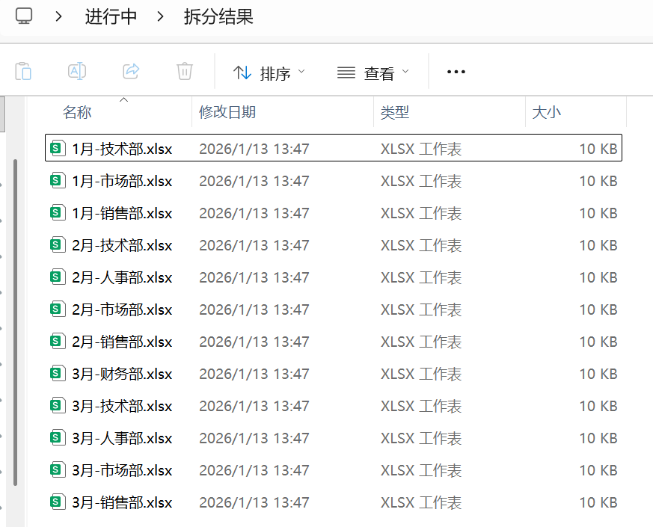The height and width of the screenshot is (527, 653).
Task: Sort by the 名称 column header
Action: [x=77, y=113]
